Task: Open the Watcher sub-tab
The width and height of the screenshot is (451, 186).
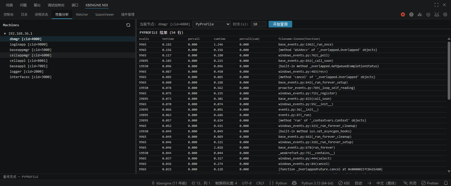Action: [x=82, y=14]
